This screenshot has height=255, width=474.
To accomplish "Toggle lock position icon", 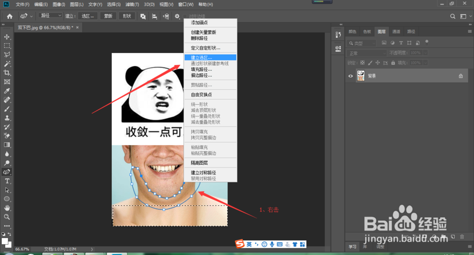I will (x=378, y=63).
